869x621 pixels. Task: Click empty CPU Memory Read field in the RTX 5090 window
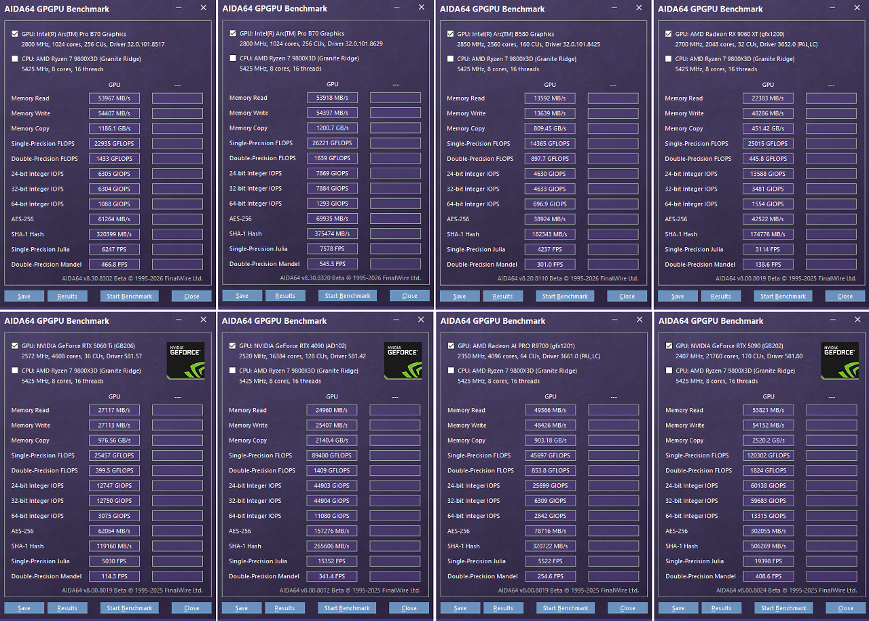[832, 410]
